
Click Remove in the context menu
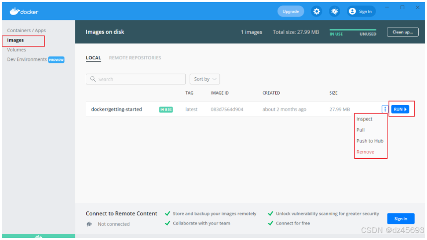click(x=365, y=152)
